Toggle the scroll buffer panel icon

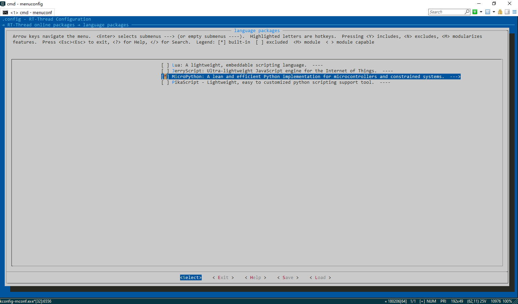pos(507,12)
